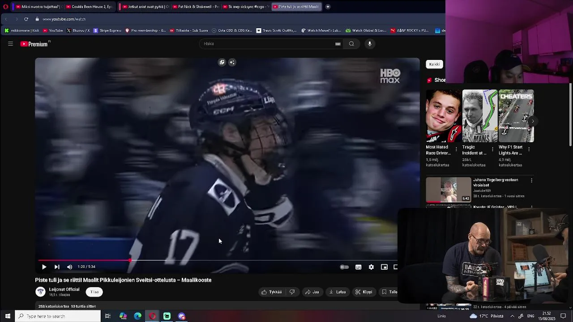Create a clip with Klippi button
Image resolution: width=573 pixels, height=322 pixels.
click(364, 292)
